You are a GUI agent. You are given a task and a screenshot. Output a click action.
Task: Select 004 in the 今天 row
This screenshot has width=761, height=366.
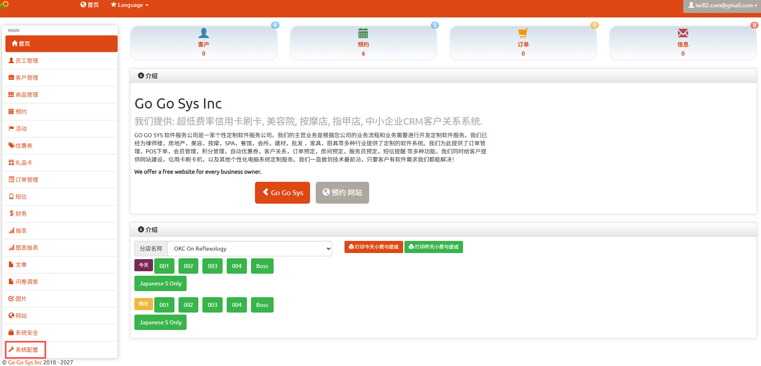pos(237,266)
